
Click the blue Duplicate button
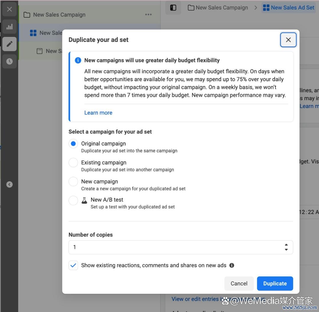pos(275,283)
